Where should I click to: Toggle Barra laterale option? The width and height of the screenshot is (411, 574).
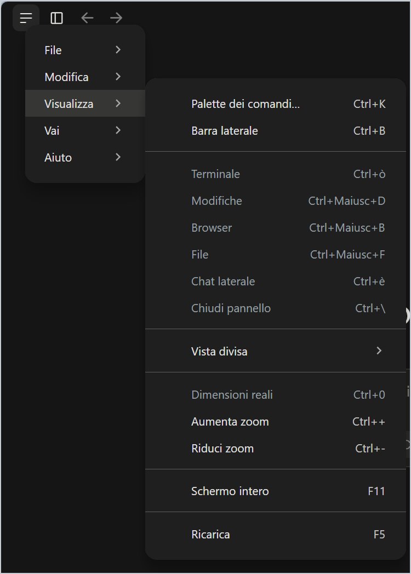pyautogui.click(x=276, y=131)
